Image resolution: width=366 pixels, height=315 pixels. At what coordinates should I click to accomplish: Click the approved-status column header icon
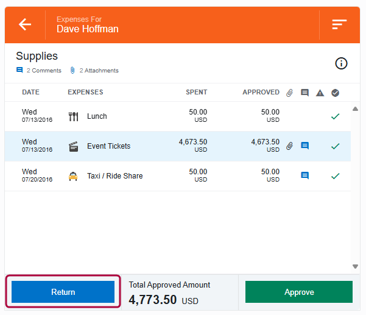point(335,93)
